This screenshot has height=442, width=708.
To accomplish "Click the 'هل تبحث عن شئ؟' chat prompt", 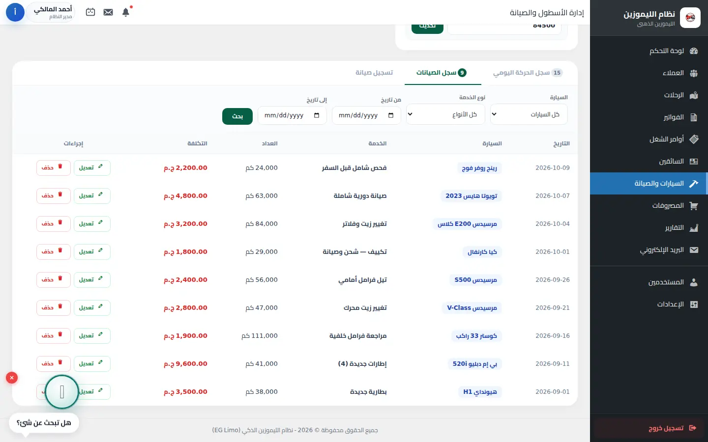I will 44,423.
